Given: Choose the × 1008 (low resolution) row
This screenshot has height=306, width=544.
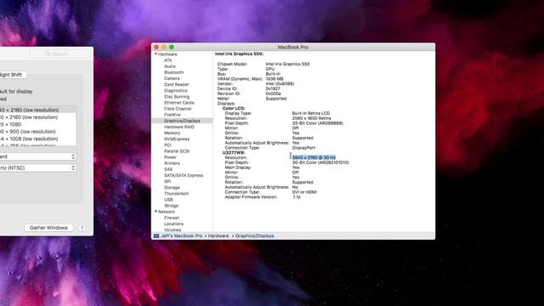Looking at the screenshot, I should click(x=37, y=139).
